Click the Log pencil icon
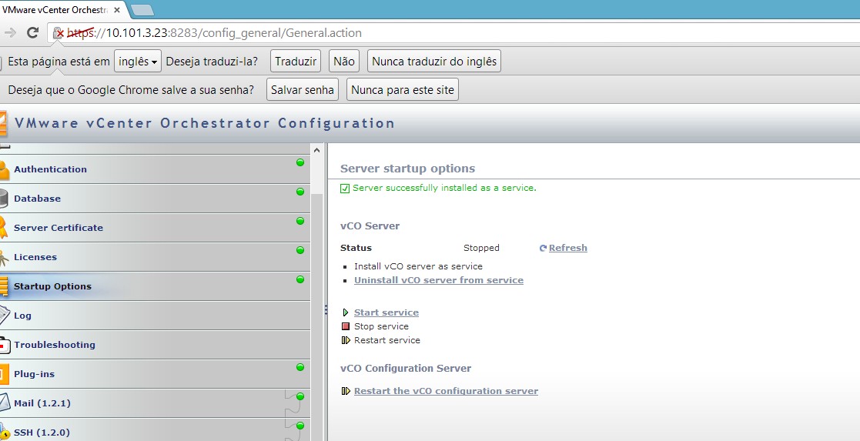Image resolution: width=860 pixels, height=441 pixels. coord(4,316)
